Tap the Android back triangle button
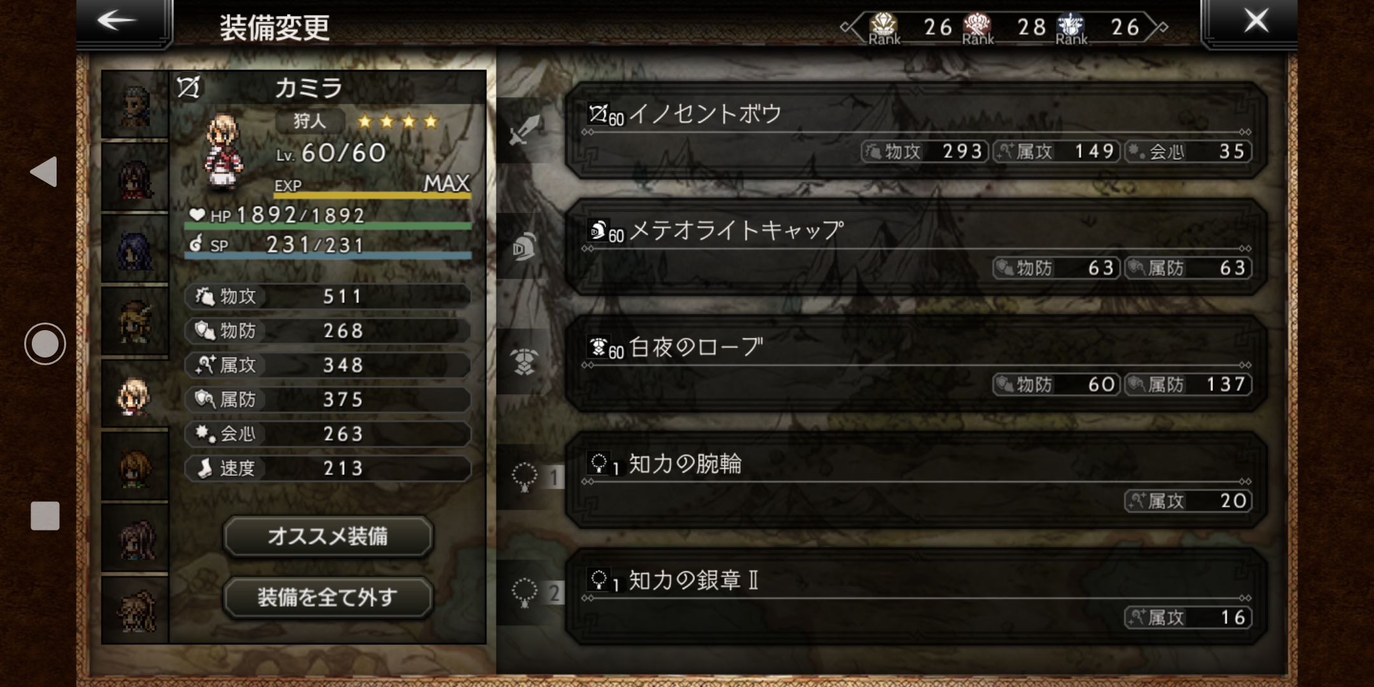The width and height of the screenshot is (1374, 687). pos(45,172)
